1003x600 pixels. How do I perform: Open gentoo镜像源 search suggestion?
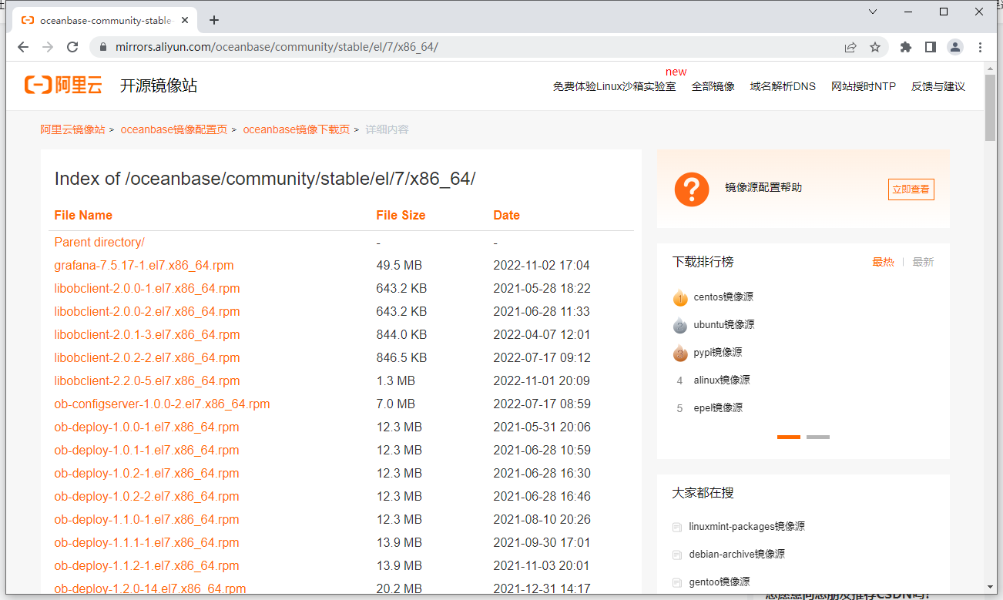pyautogui.click(x=719, y=582)
